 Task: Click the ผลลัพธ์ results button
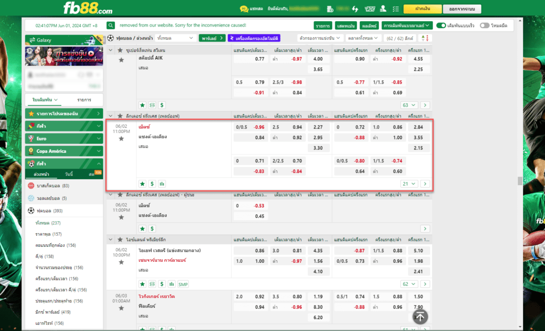pyautogui.click(x=369, y=26)
